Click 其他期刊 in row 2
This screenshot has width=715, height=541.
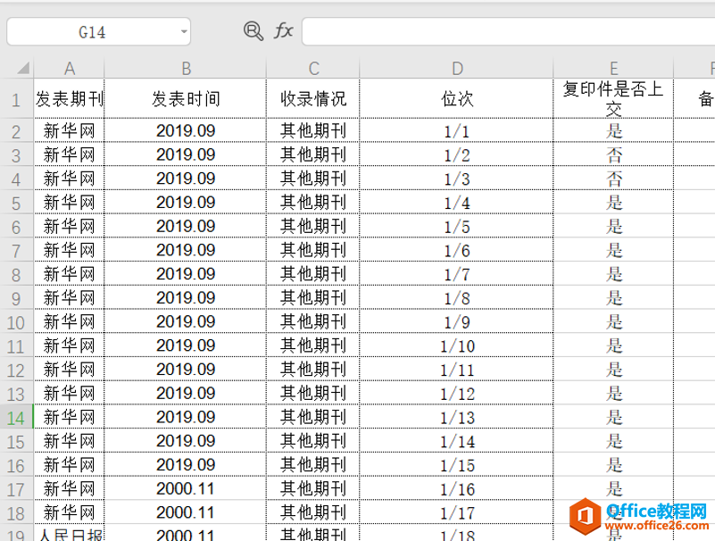pos(313,131)
